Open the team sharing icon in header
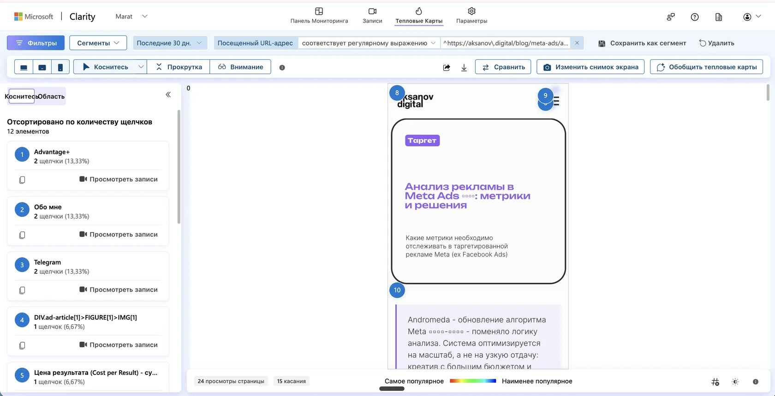 [671, 17]
